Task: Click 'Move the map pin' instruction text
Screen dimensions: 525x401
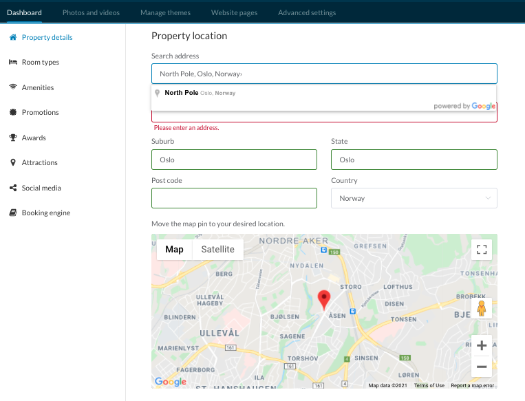Action: pyautogui.click(x=218, y=224)
